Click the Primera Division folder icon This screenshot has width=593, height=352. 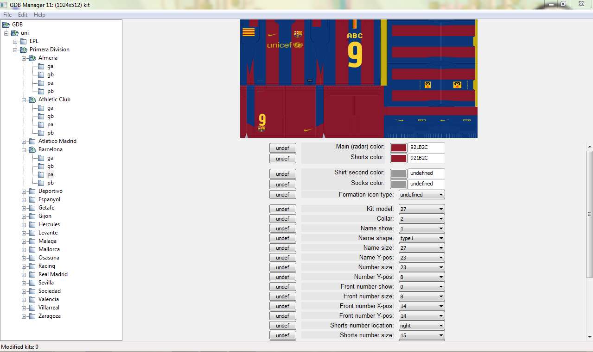point(23,49)
